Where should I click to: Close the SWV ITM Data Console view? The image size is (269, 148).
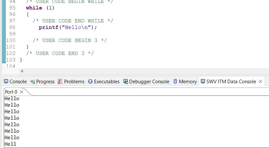pyautogui.click(x=261, y=82)
